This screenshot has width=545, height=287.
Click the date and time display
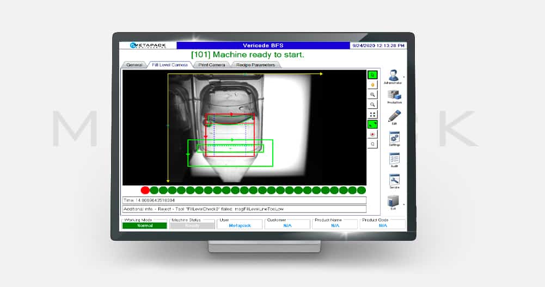[378, 46]
